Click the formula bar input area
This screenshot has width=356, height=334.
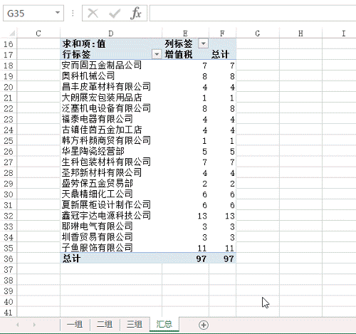(x=253, y=14)
